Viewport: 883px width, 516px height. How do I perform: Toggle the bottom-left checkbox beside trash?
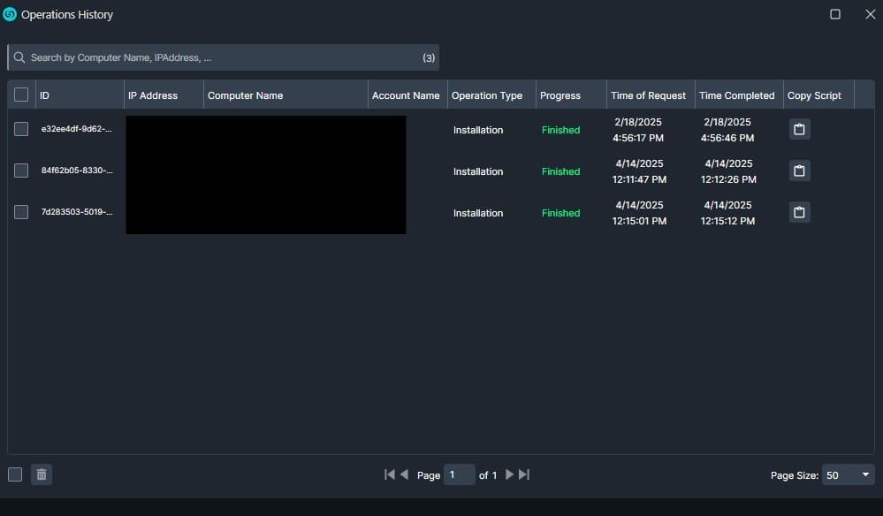(15, 474)
